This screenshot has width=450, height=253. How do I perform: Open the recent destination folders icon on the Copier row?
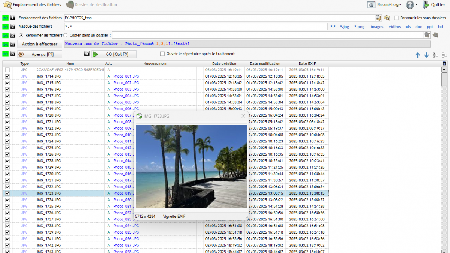(427, 35)
